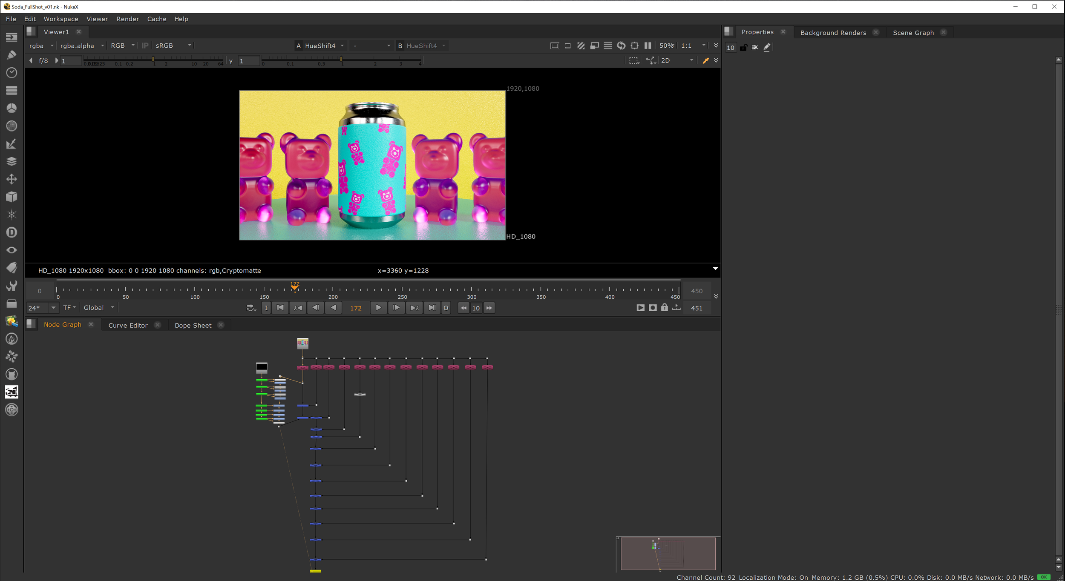Click the ROI dashed rectangle icon
This screenshot has width=1065, height=581.
tap(634, 60)
